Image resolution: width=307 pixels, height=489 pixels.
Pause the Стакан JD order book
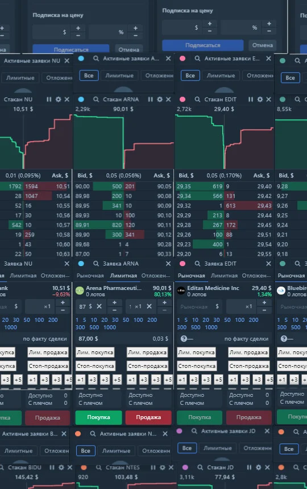[x=249, y=467]
